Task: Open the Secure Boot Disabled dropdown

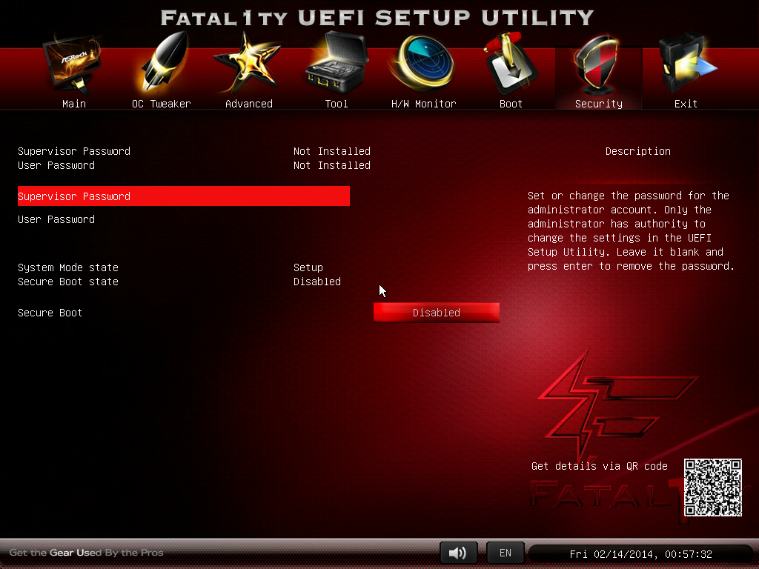Action: pos(436,313)
